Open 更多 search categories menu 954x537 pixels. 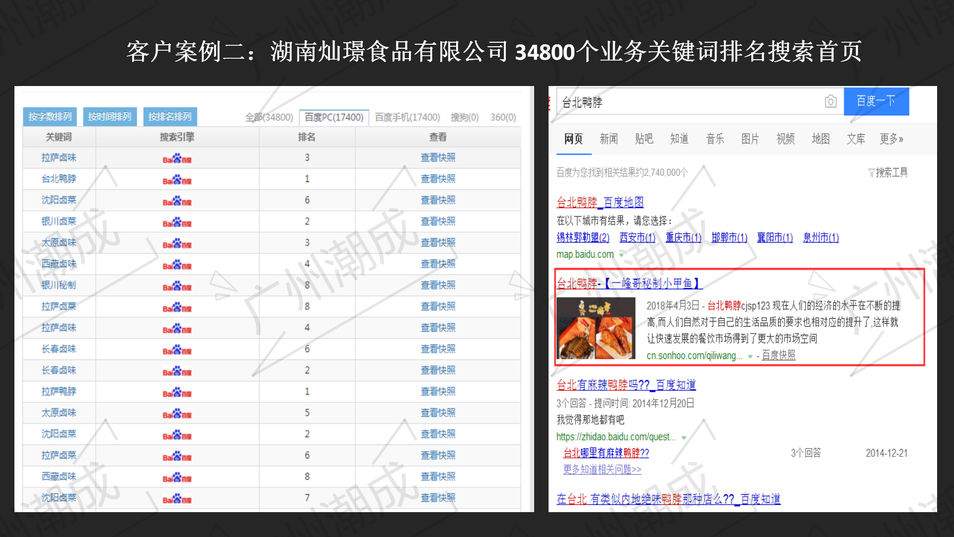(x=891, y=139)
